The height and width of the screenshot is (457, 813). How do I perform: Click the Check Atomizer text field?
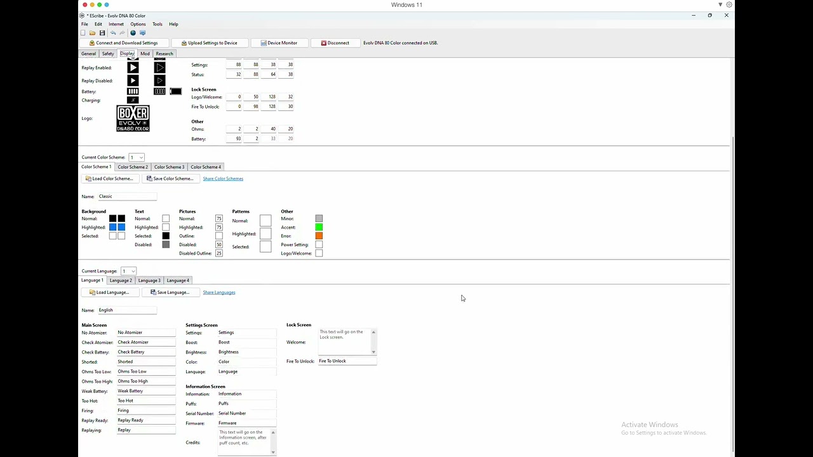tap(145, 342)
